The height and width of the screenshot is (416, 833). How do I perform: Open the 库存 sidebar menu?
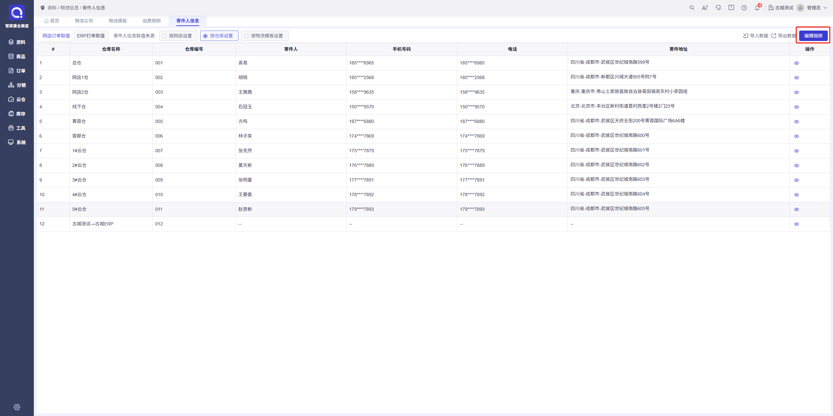coord(17,114)
